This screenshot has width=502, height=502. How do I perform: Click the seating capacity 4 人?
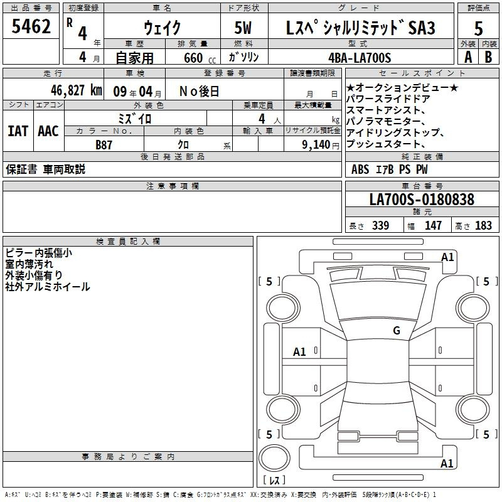point(270,119)
